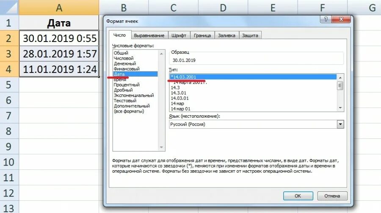The height and width of the screenshot is (213, 381).
Task: Click cell with 30.01.2019 0:55
Action: [59, 38]
